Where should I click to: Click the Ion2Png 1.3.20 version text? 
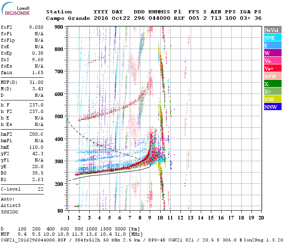(264, 240)
